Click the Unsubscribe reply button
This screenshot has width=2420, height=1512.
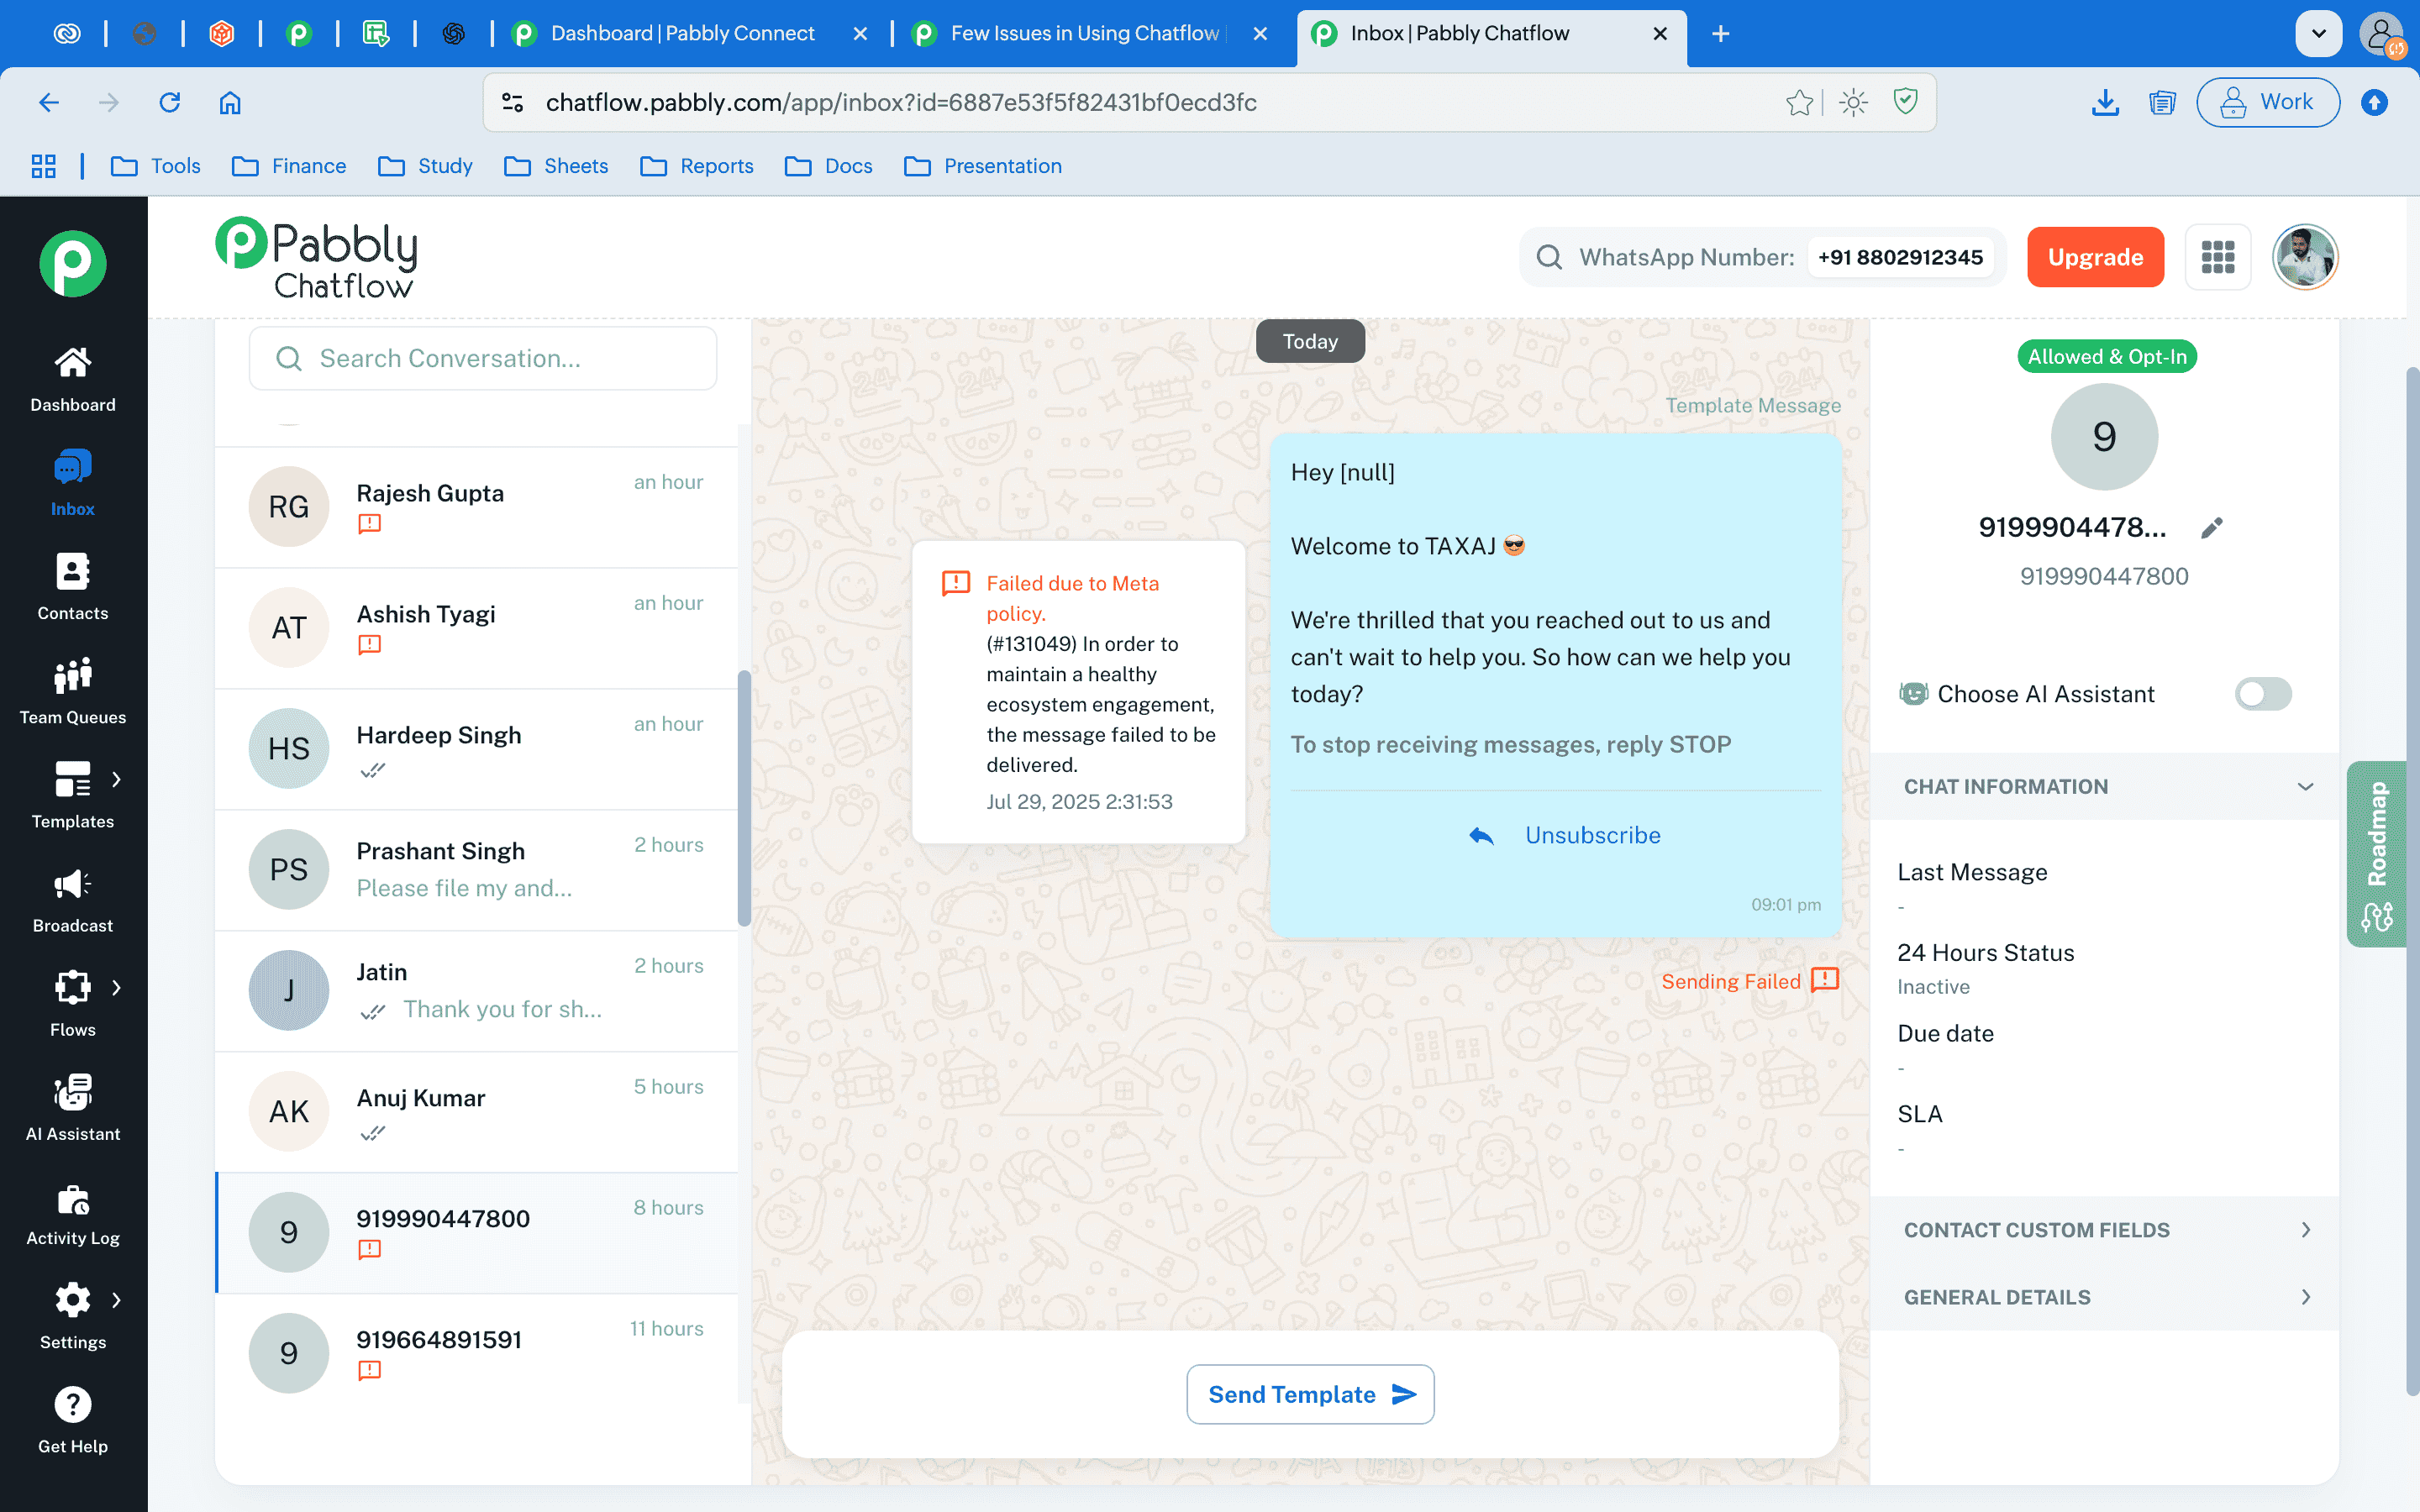[x=1564, y=835]
